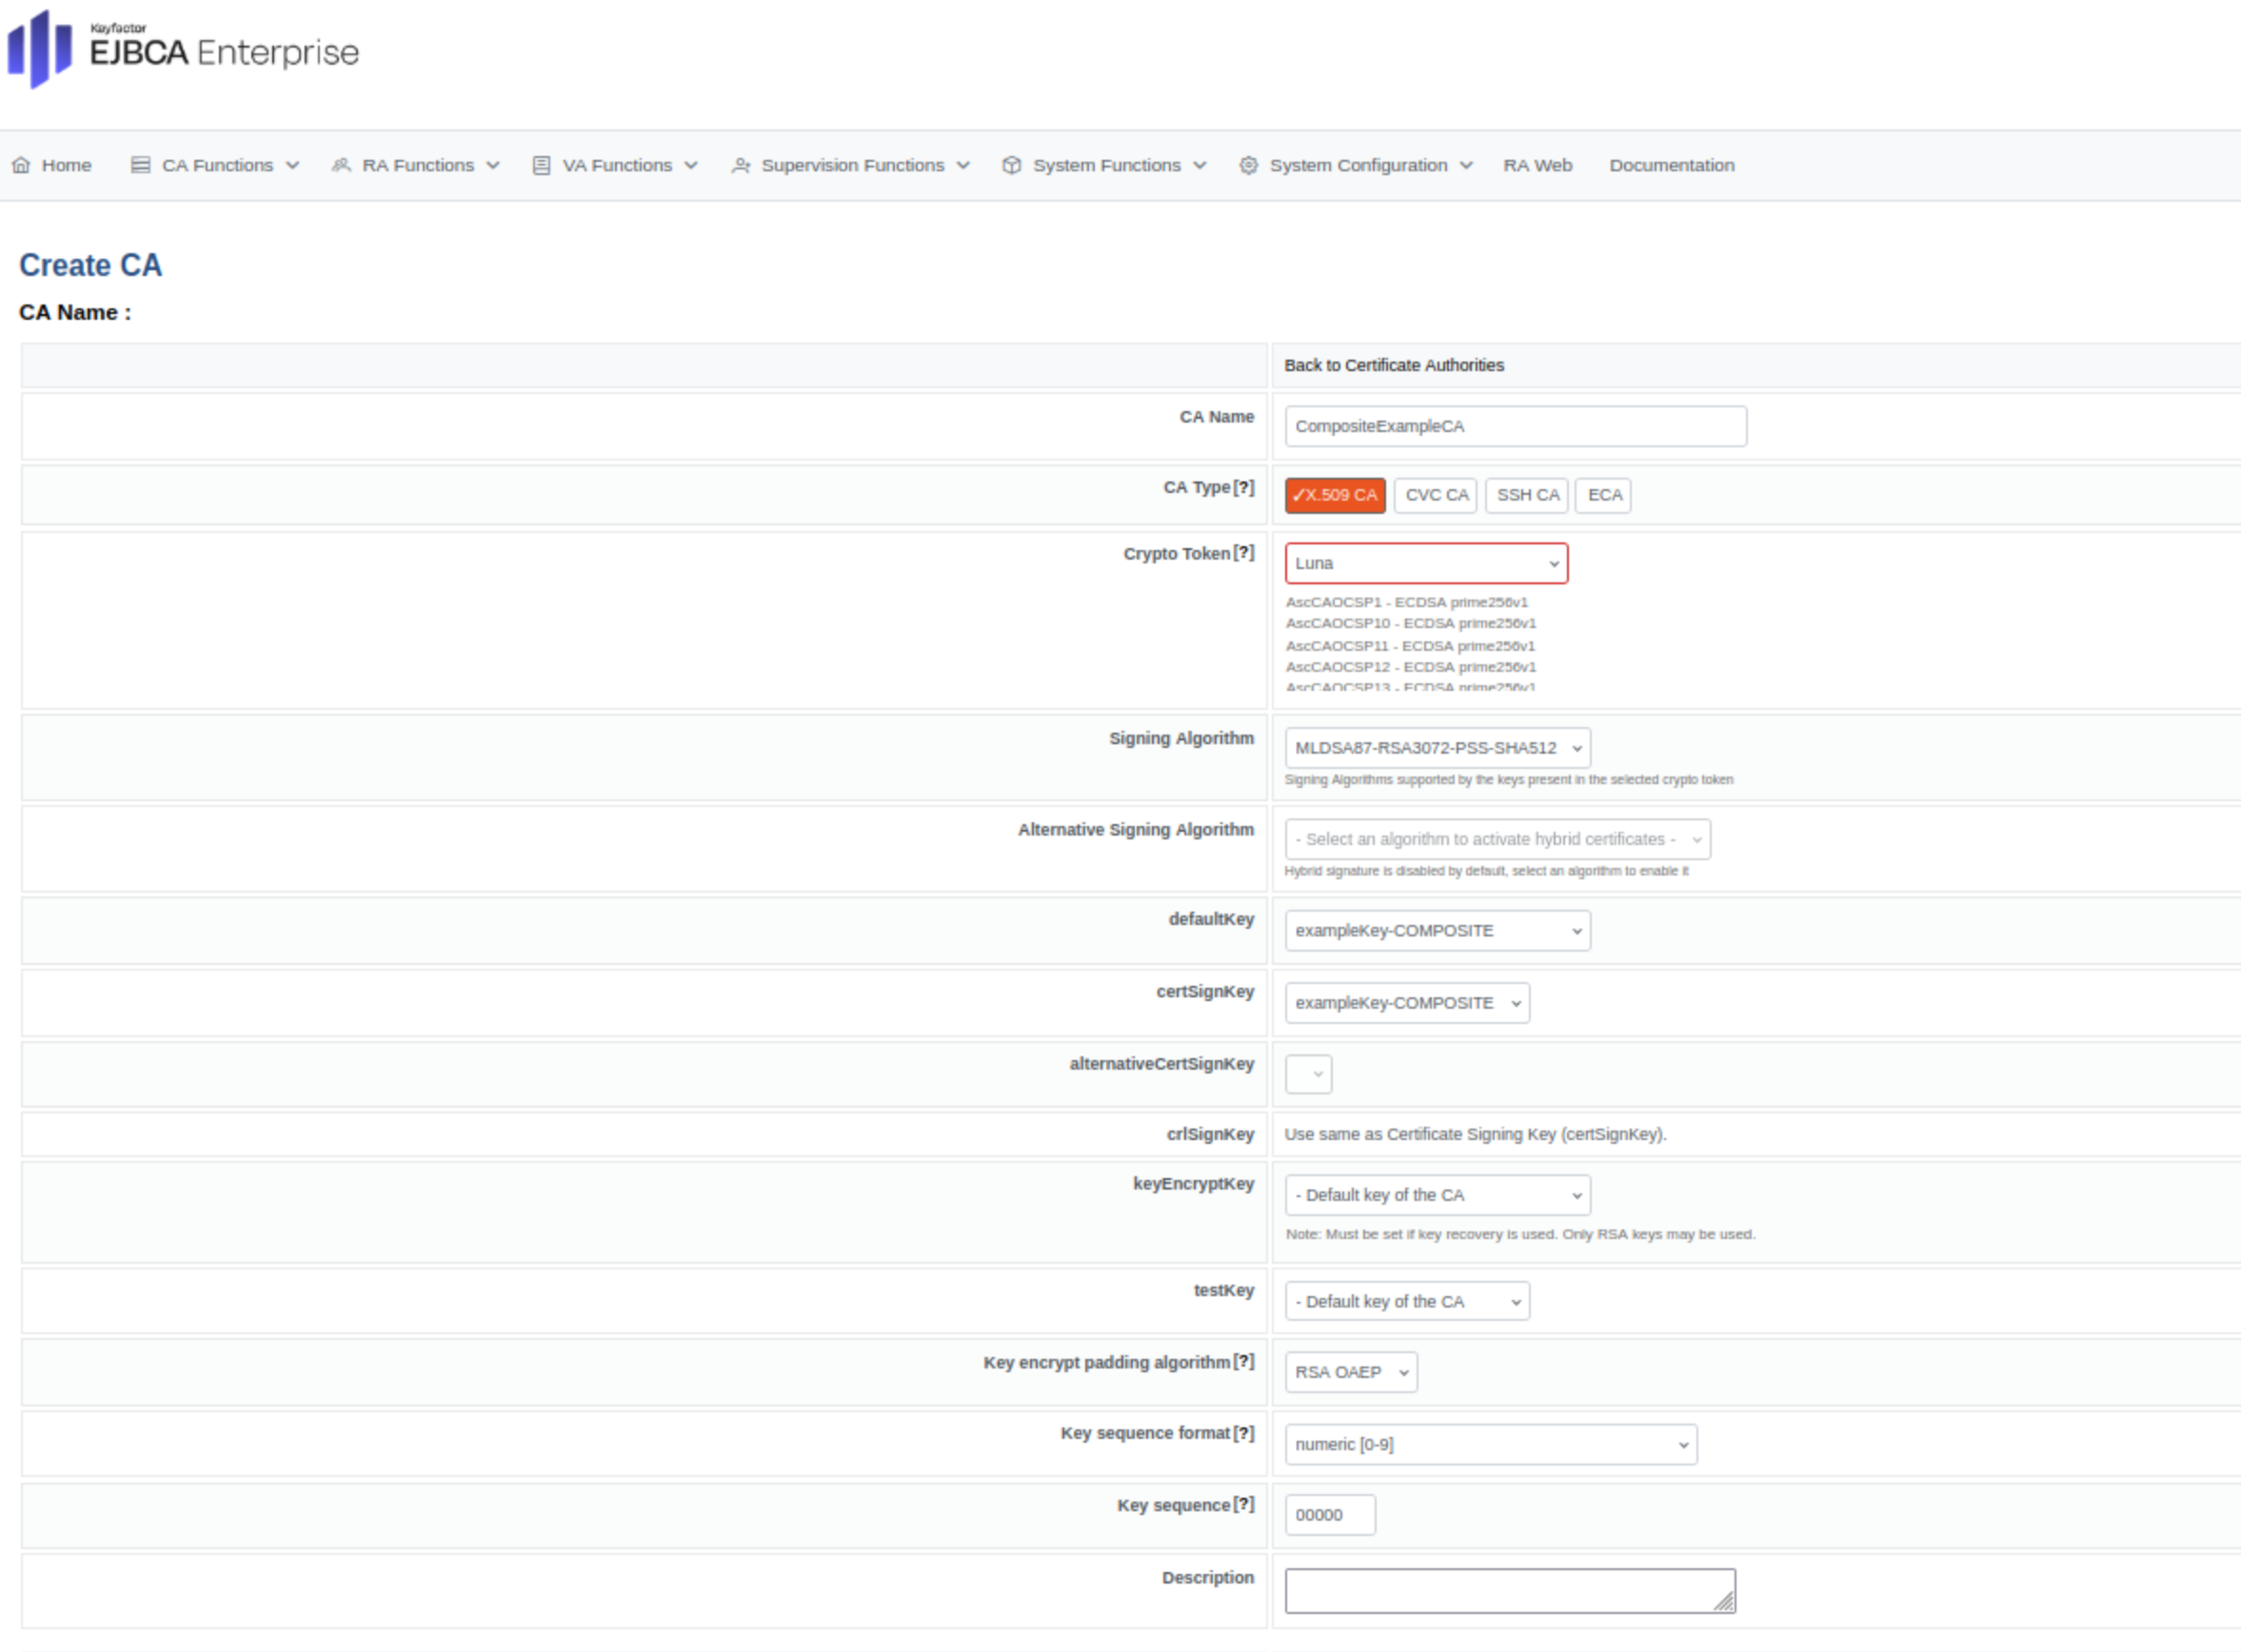Screen dimensions: 2241x1652
Task: Click Back to Certificate Authorities link
Action: point(1393,365)
